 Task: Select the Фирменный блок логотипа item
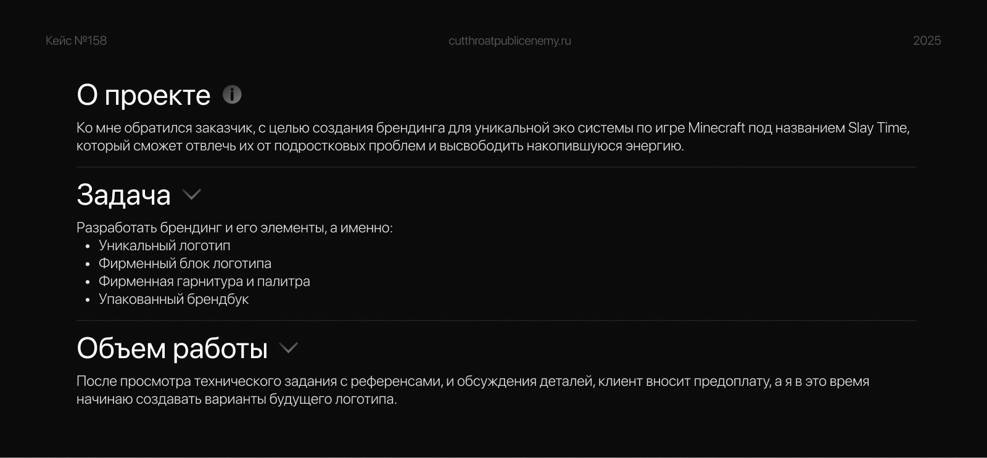click(185, 263)
